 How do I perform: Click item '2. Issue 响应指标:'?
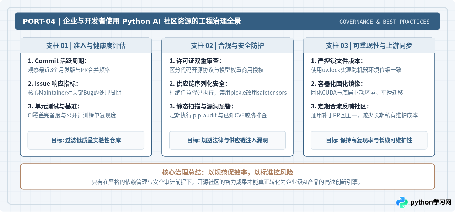[53, 84]
